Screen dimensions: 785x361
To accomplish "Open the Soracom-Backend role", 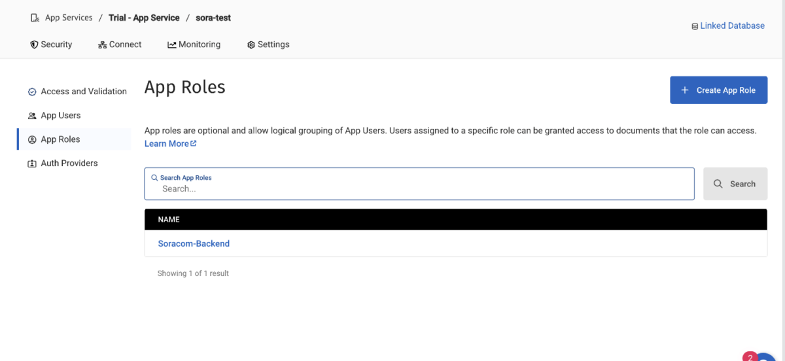I will 194,243.
